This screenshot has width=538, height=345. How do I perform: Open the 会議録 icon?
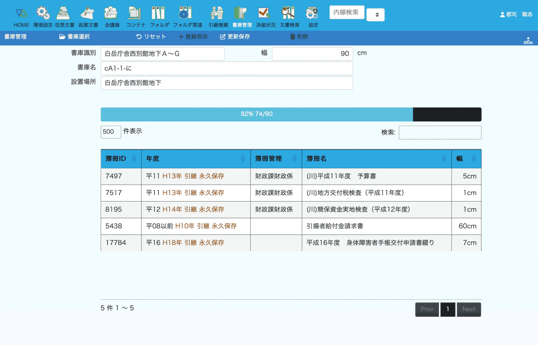[112, 14]
